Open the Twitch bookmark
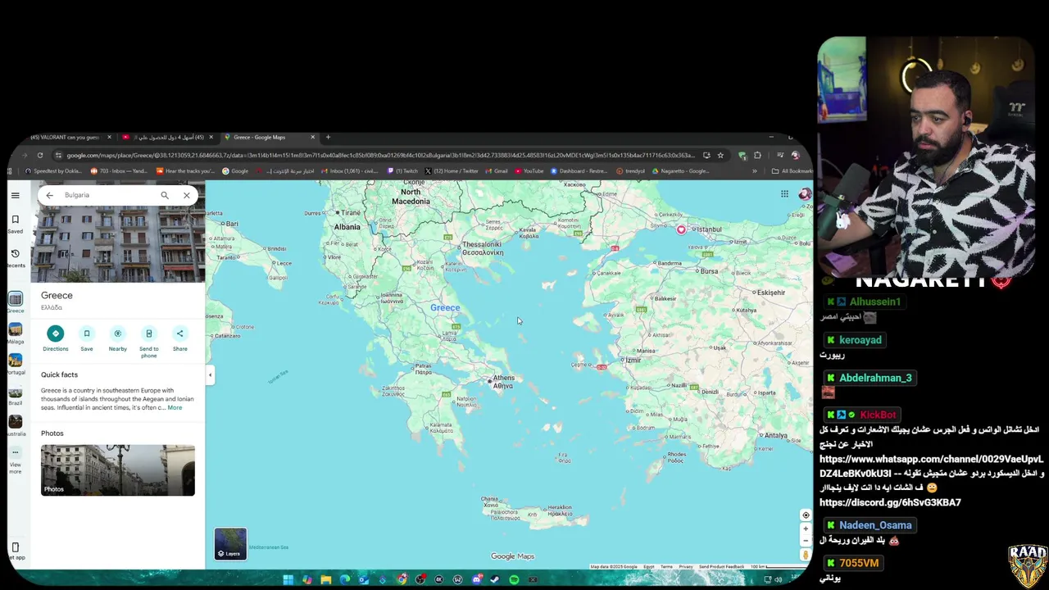Image resolution: width=1049 pixels, height=590 pixels. point(402,171)
